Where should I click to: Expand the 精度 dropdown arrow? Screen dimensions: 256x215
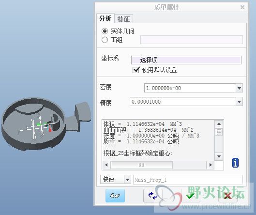tap(239, 102)
